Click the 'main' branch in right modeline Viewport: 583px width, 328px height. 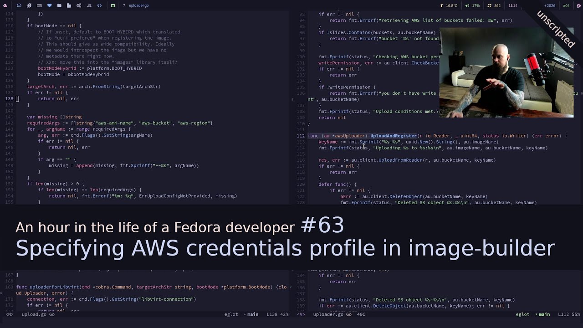click(x=544, y=314)
